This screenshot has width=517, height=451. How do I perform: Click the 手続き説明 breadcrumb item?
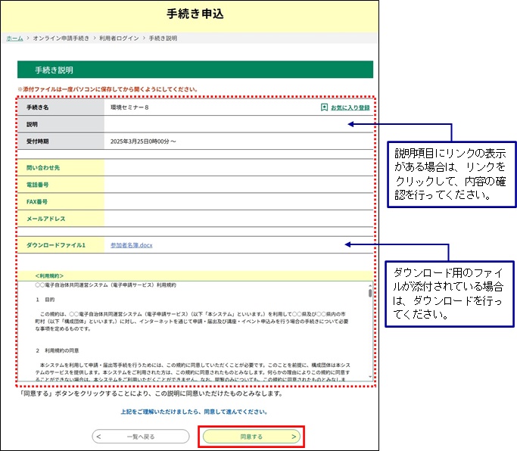point(162,37)
